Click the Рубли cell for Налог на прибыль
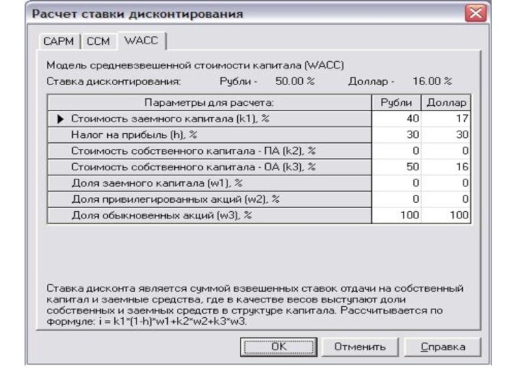Screen dimensions: 520x390 396,135
